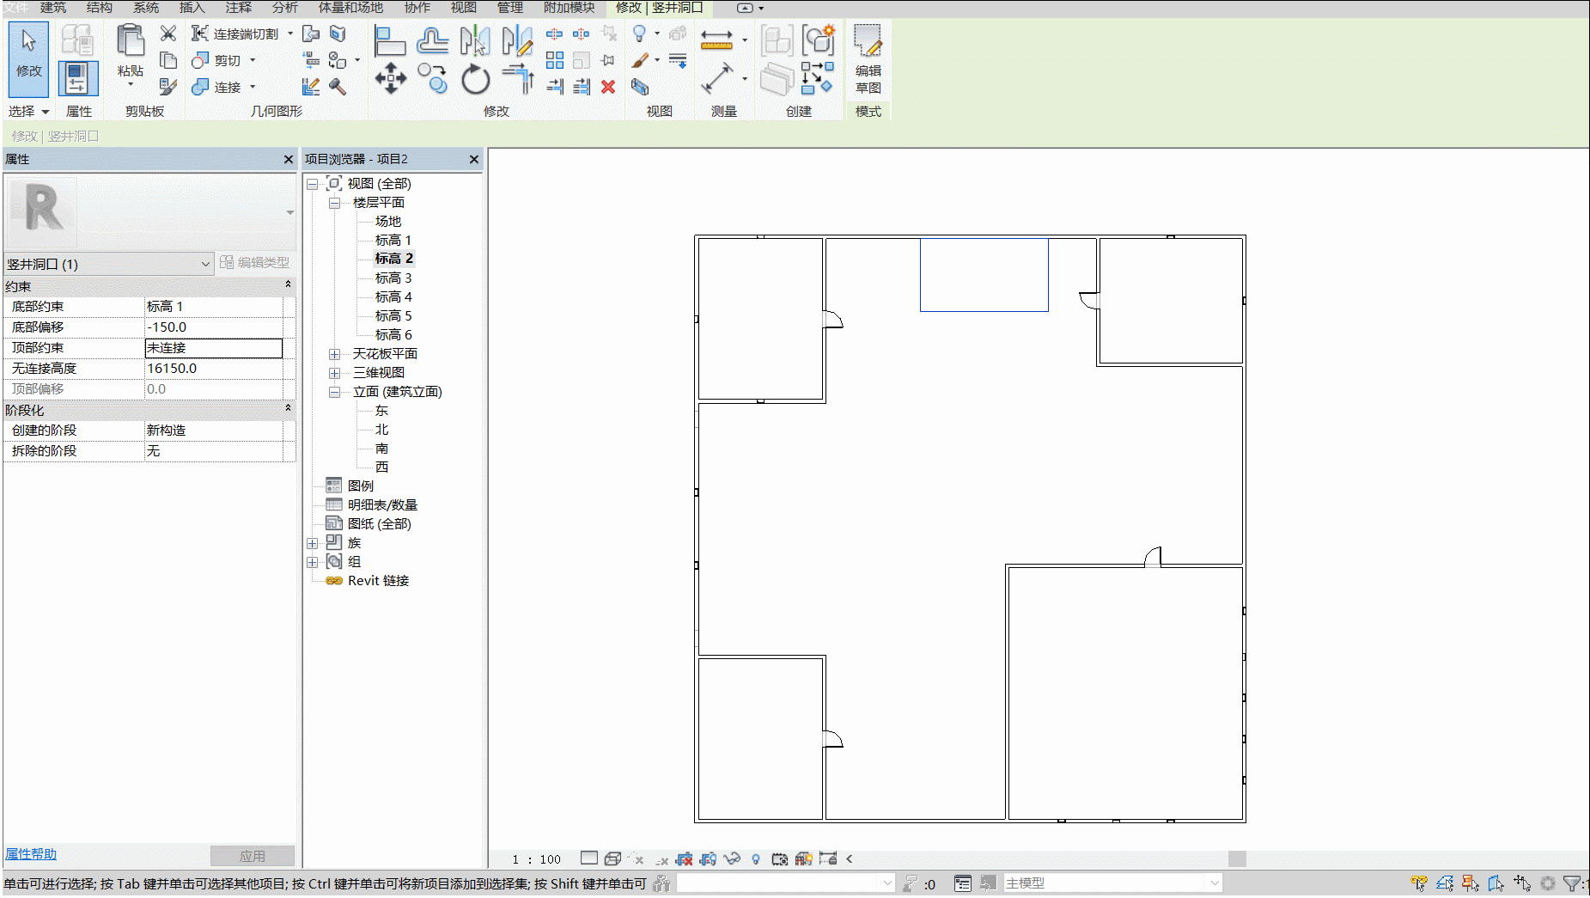Click the Move tool icon
Viewport: 1590px width, 898px height.
[x=391, y=79]
